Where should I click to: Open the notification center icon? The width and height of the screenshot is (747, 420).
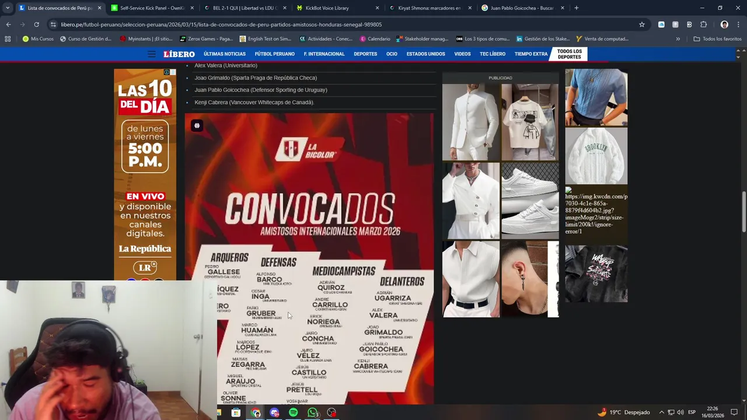[x=734, y=412]
